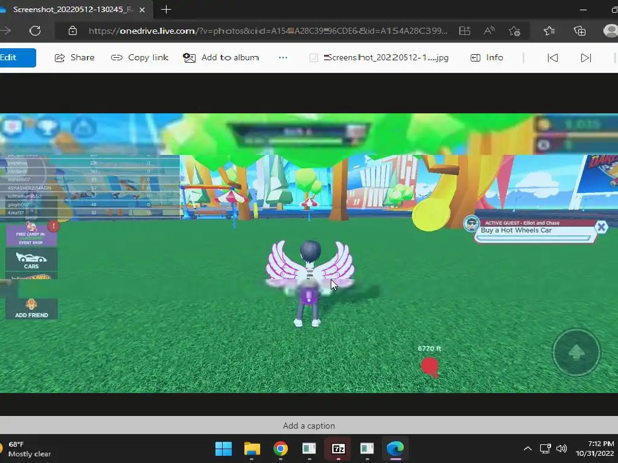
Task: Show hidden system tray icons chevron
Action: pyautogui.click(x=527, y=449)
